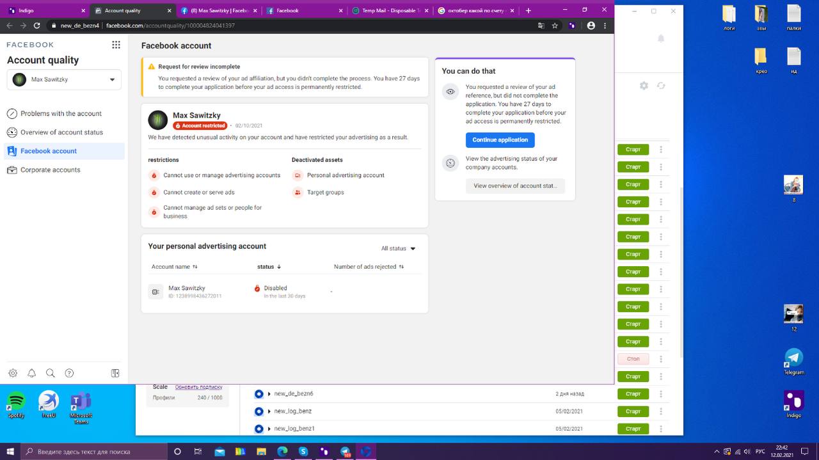
Task: Open the Telegram desktop shortcut
Action: coord(794,362)
